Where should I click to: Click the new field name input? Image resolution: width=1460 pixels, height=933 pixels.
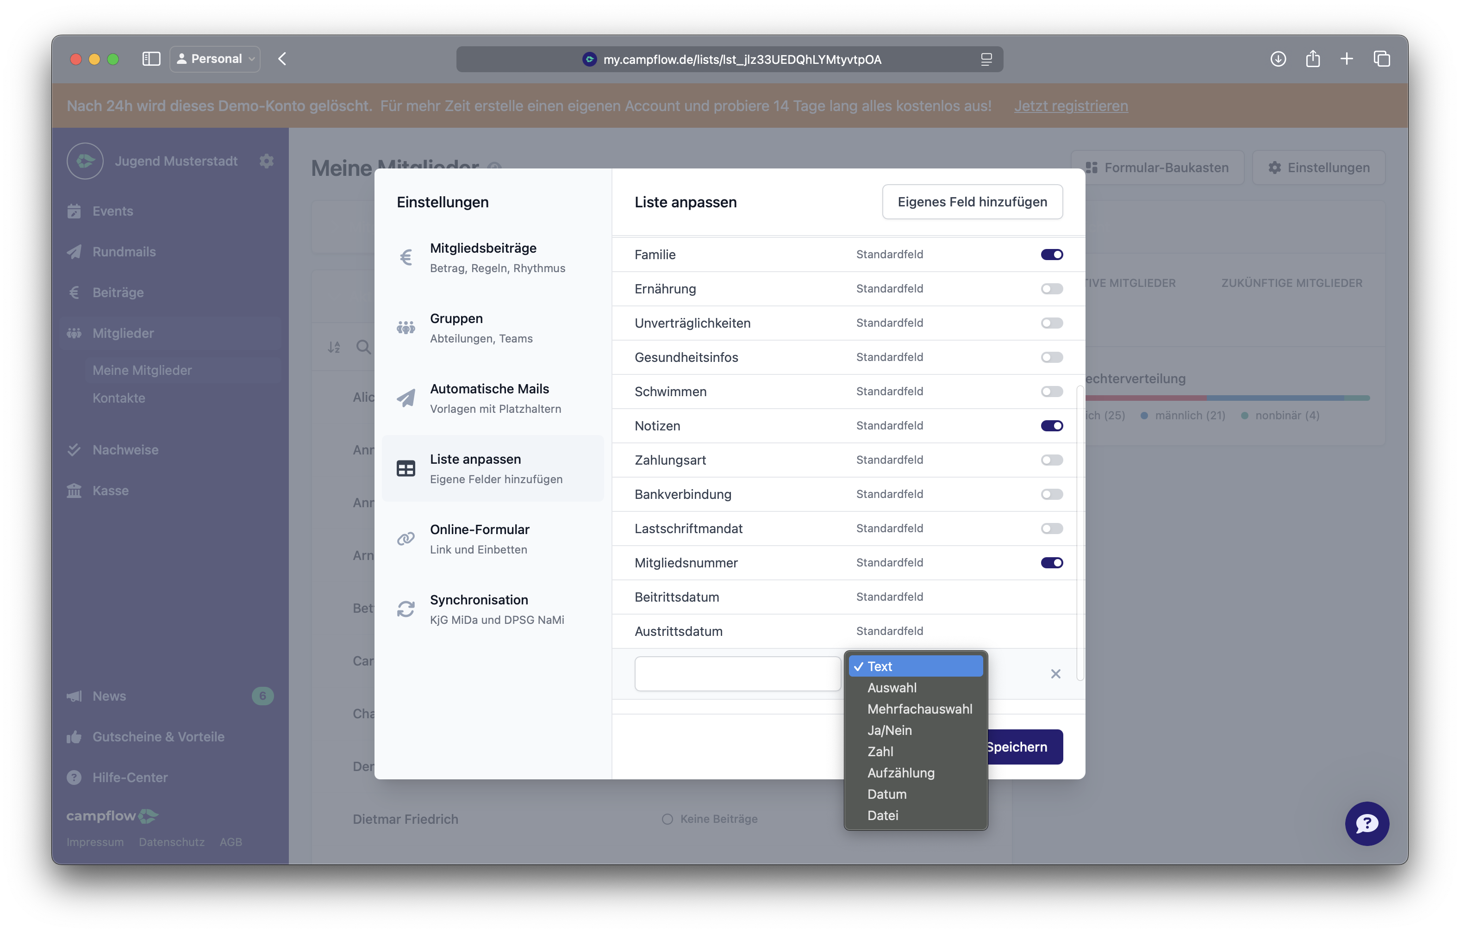737,673
